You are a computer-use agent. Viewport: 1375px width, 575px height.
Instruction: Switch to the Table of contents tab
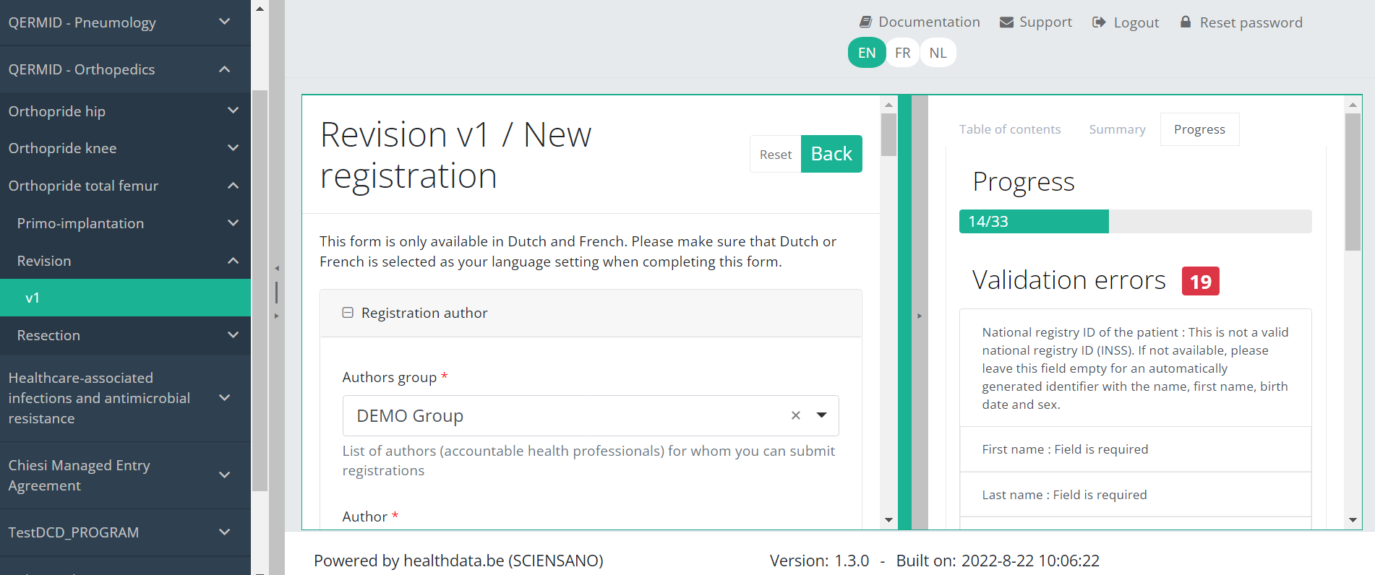pyautogui.click(x=1009, y=129)
